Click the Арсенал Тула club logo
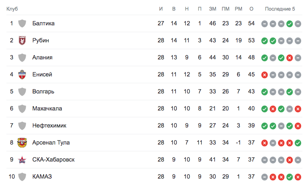Screen dimensions: 308x185 22,143
